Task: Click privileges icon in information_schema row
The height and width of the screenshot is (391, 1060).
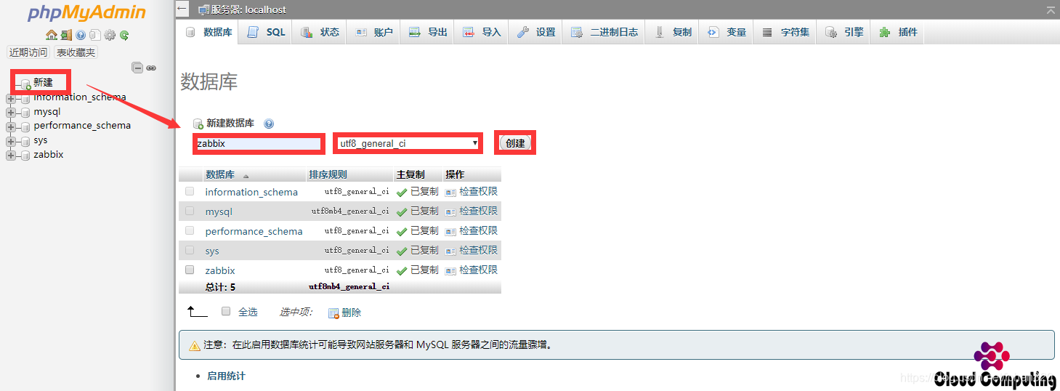Action: [x=450, y=192]
